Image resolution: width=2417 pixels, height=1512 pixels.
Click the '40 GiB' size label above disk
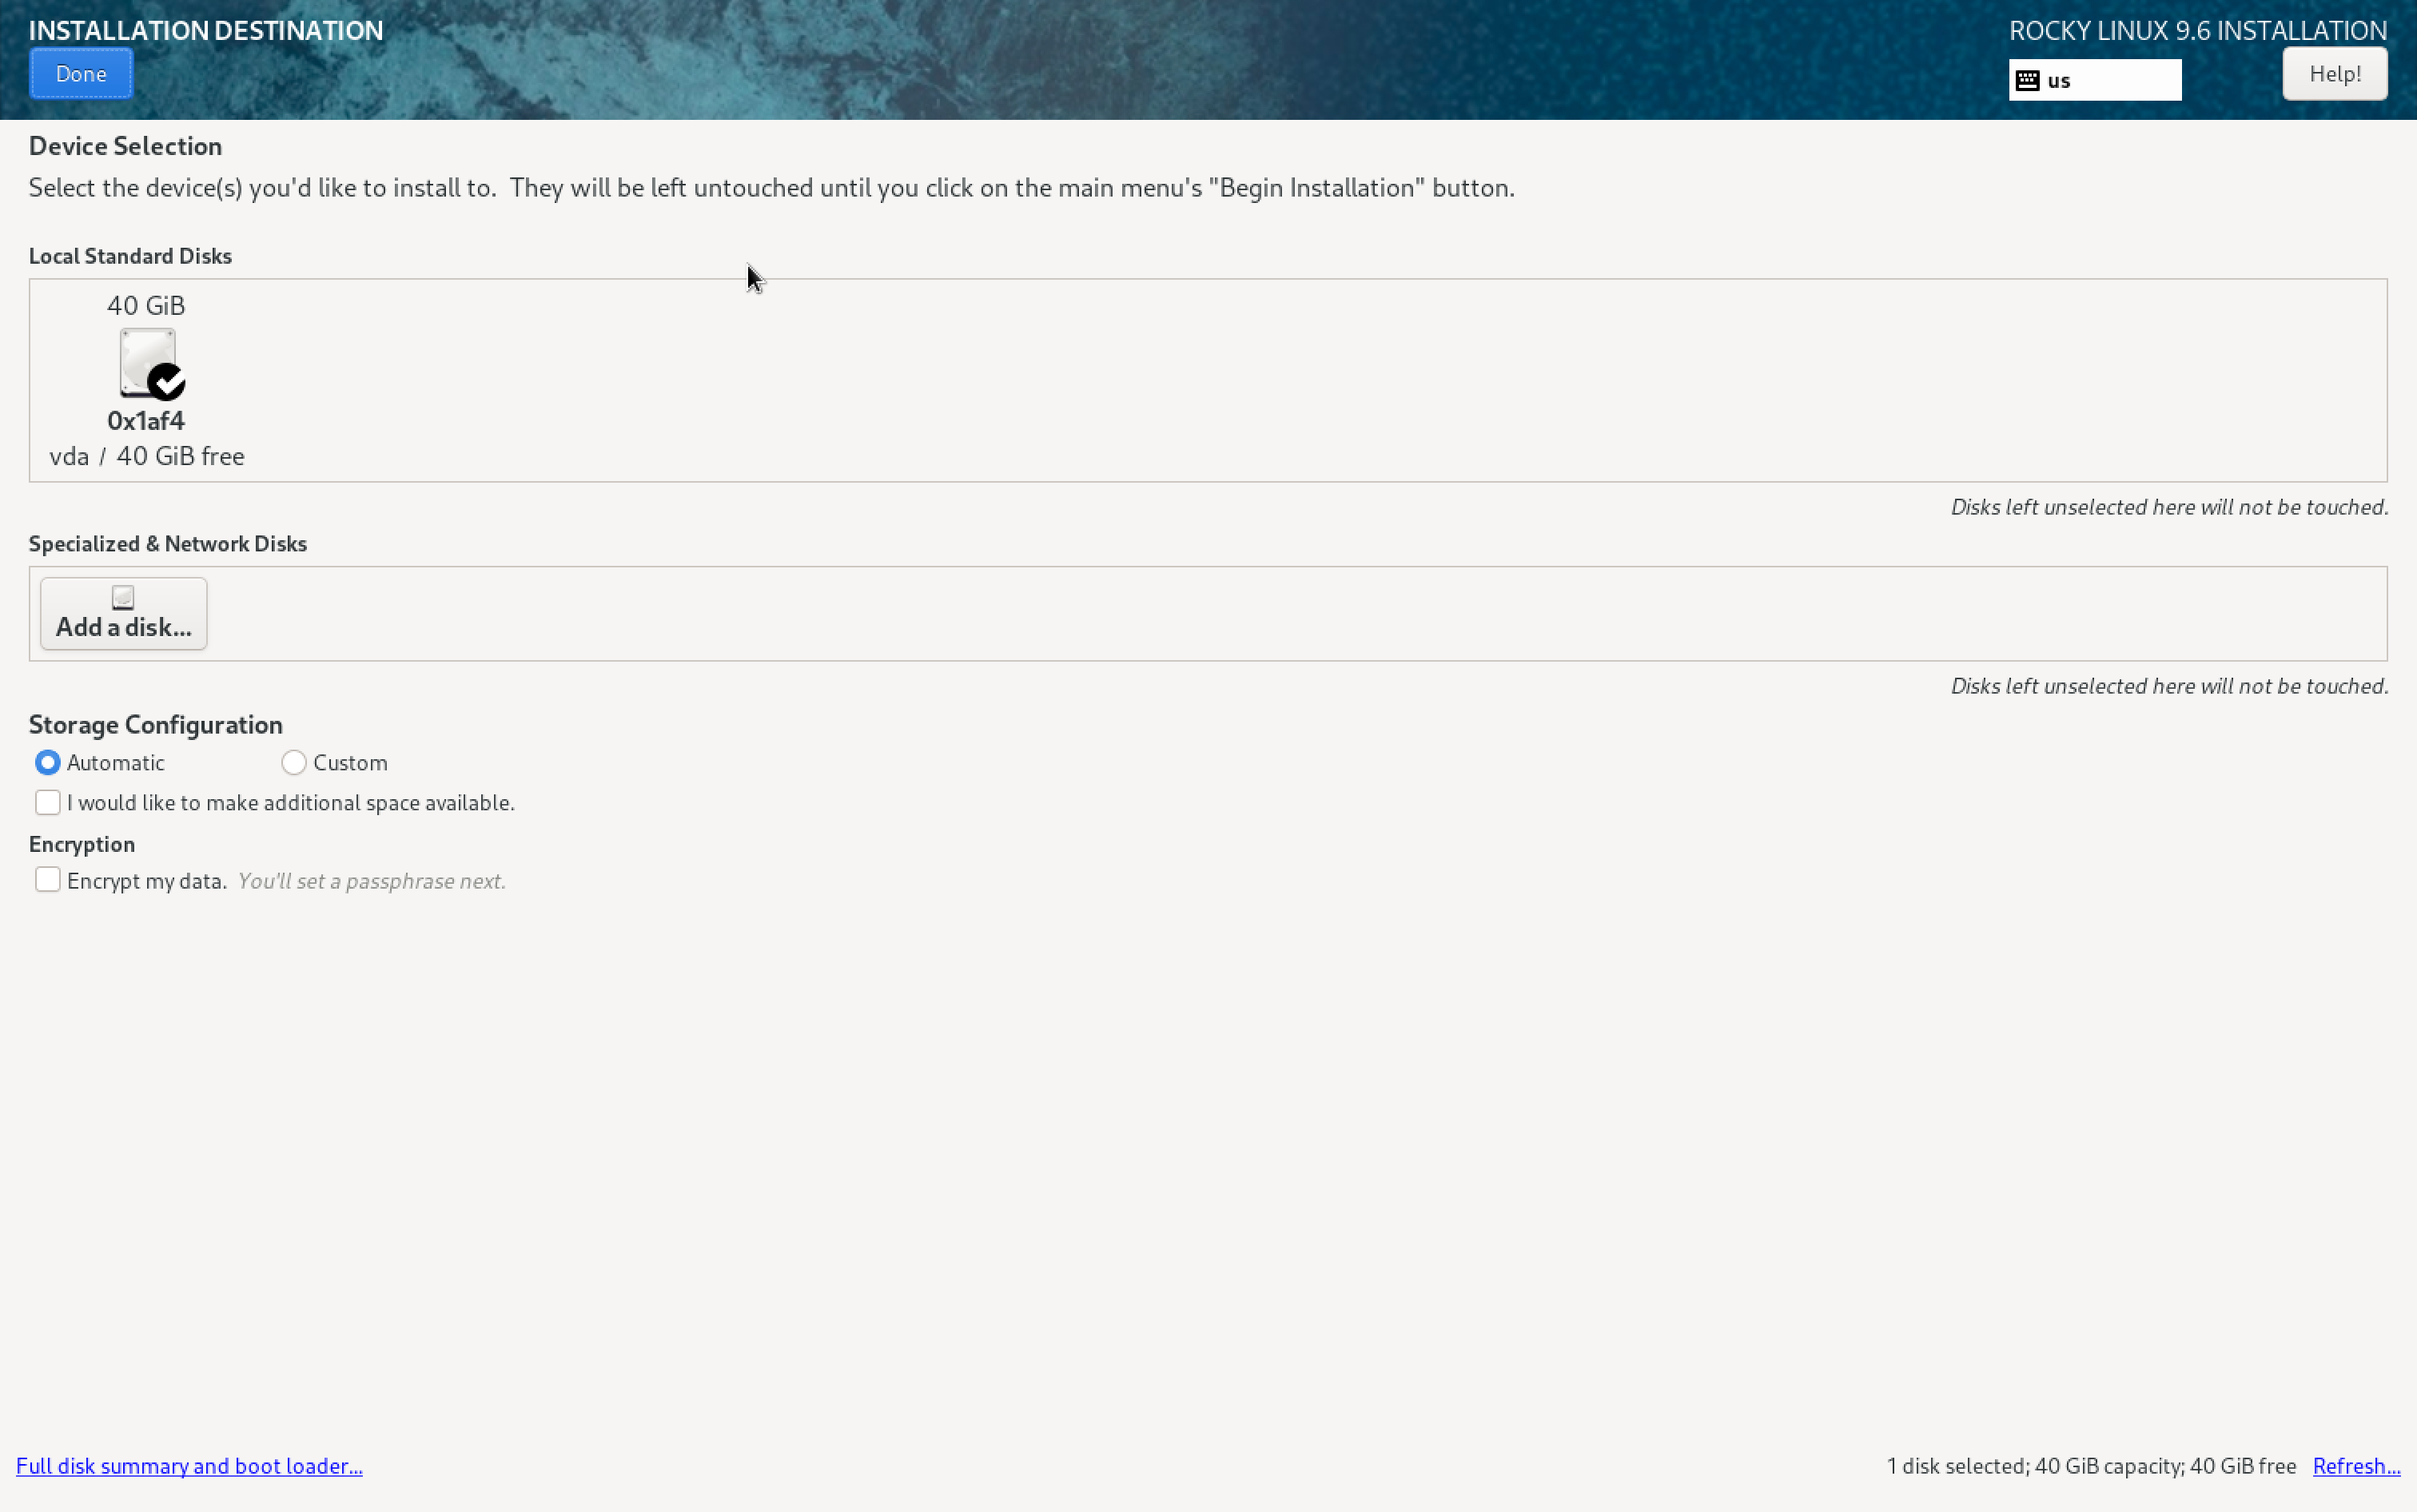146,305
